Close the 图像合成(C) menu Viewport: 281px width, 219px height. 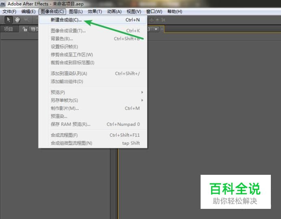coord(52,12)
